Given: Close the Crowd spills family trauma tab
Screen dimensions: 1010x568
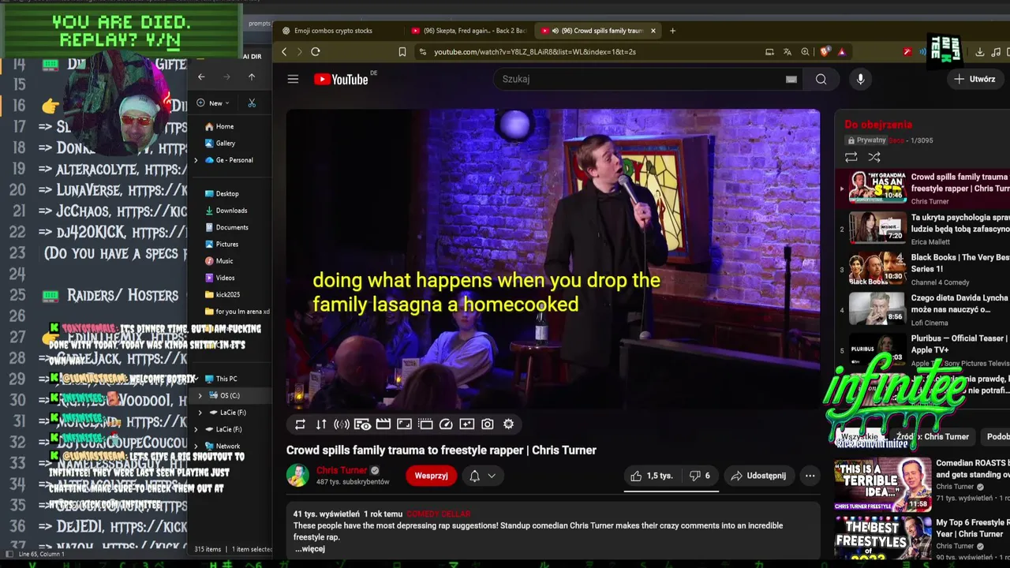Looking at the screenshot, I should [653, 31].
